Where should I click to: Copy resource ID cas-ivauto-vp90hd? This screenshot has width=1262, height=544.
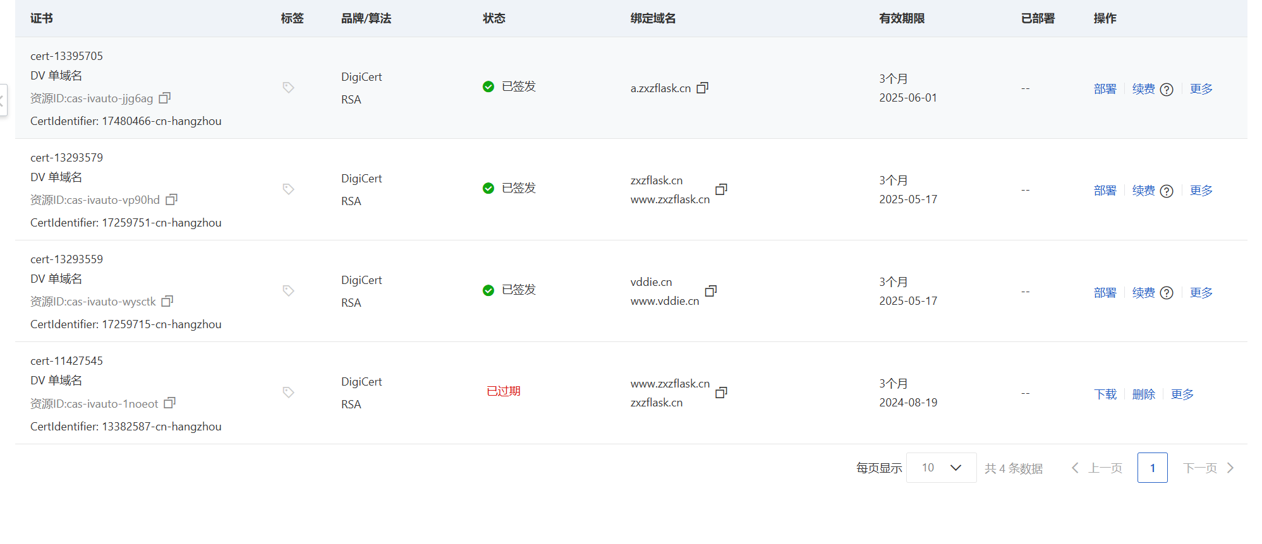pyautogui.click(x=171, y=199)
